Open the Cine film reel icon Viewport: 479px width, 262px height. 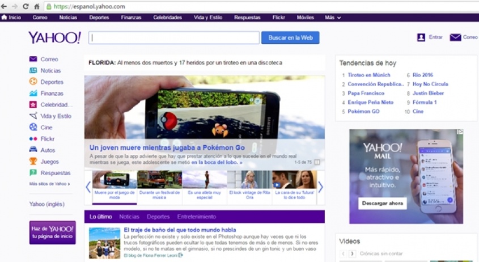click(33, 127)
